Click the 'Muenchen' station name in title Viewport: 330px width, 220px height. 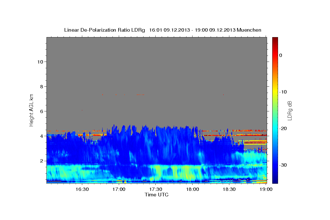pyautogui.click(x=249, y=30)
